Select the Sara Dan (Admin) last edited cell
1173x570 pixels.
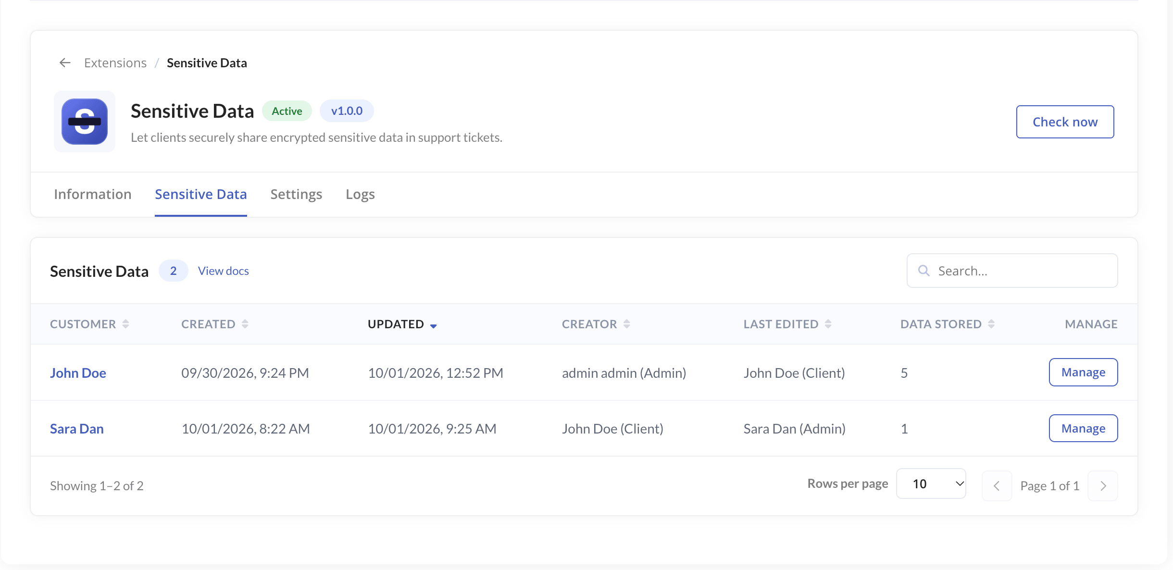pos(795,429)
